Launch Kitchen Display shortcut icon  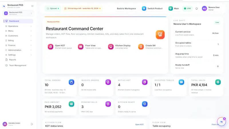[111, 47]
